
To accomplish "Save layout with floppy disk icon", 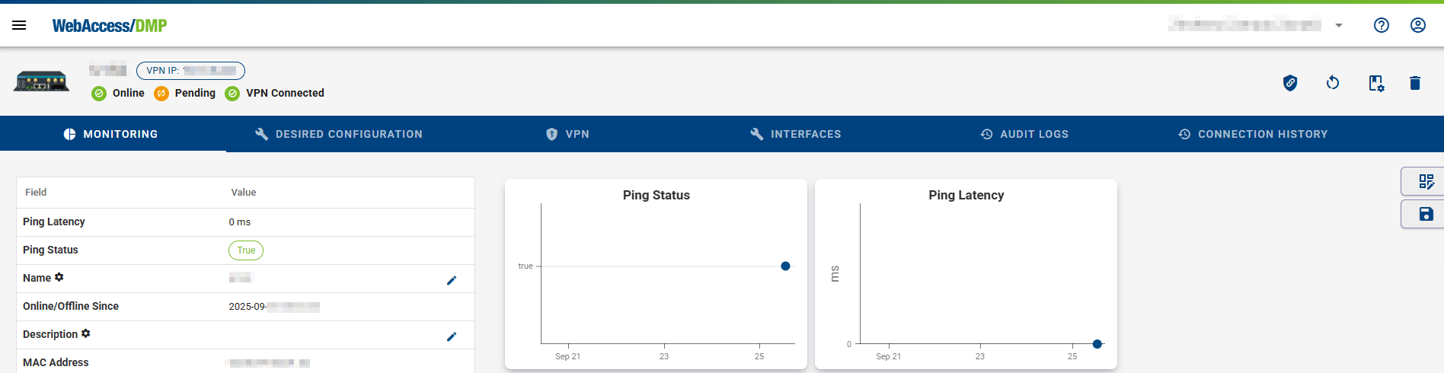I will pyautogui.click(x=1426, y=215).
